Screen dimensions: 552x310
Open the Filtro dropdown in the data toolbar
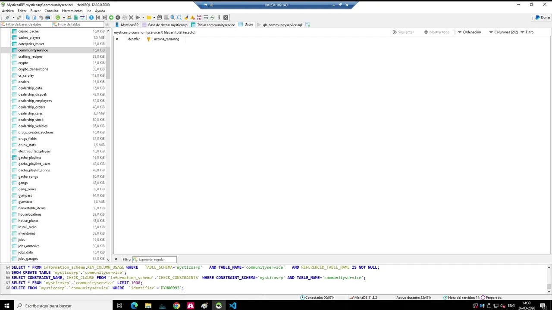(527, 32)
